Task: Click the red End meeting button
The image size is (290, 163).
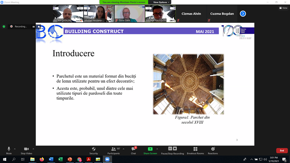Action: coord(282,151)
